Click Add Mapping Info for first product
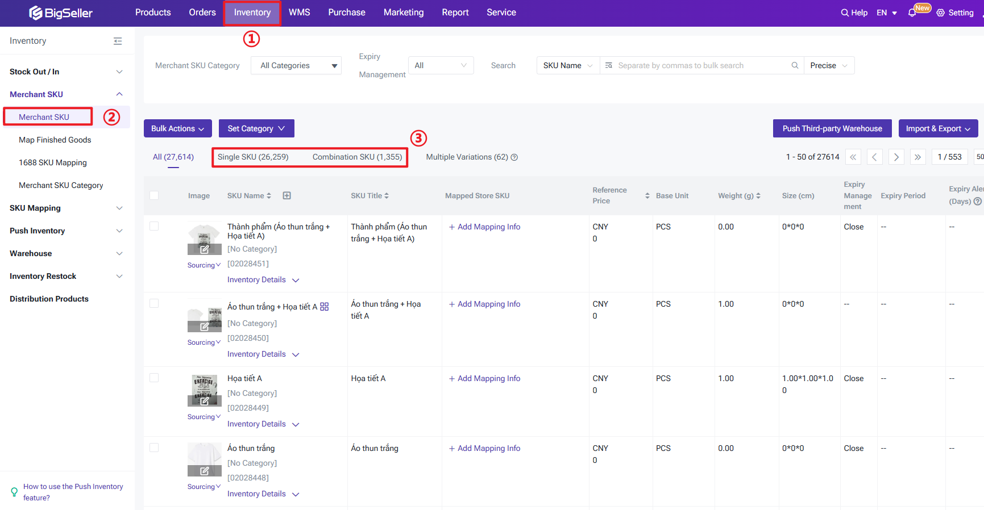The height and width of the screenshot is (510, 984). coord(485,227)
